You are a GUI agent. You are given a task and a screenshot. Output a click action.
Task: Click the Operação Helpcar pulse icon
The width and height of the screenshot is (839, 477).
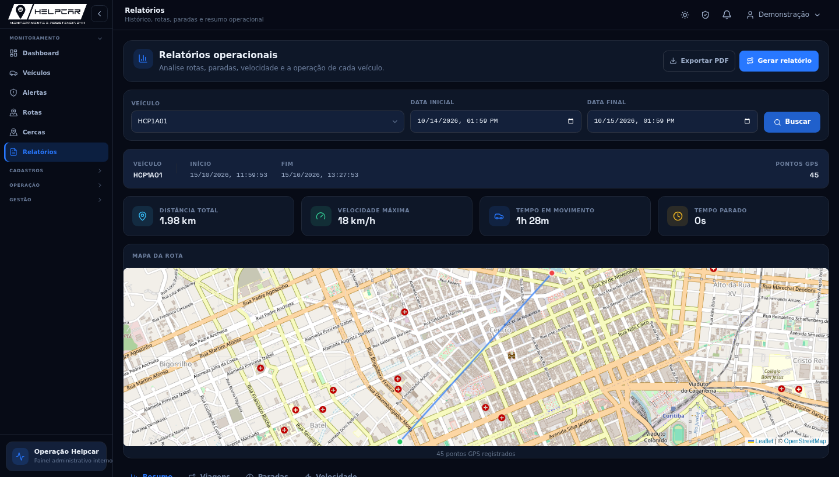(x=20, y=456)
